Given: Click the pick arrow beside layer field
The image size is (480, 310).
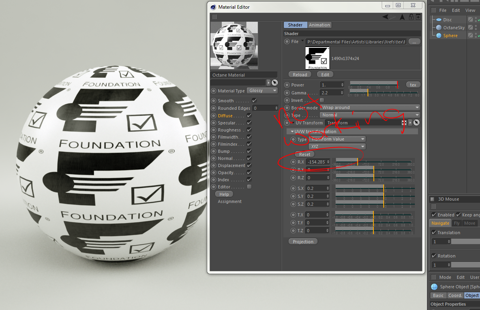Looking at the screenshot, I should 275,83.
